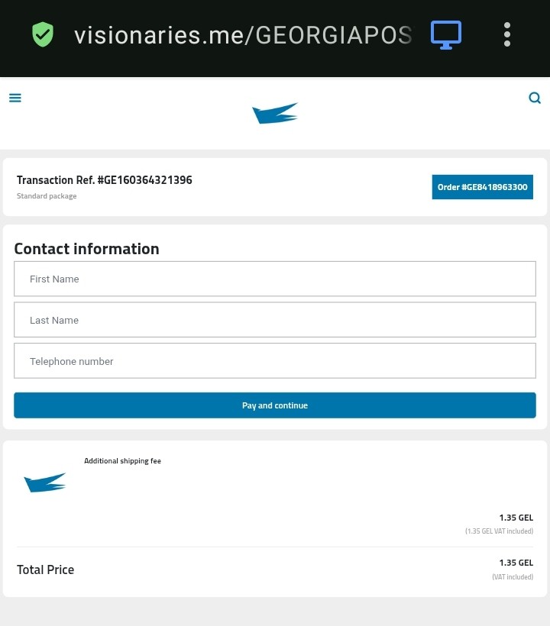Click the green security shield icon
Image resolution: width=550 pixels, height=626 pixels.
pos(43,34)
